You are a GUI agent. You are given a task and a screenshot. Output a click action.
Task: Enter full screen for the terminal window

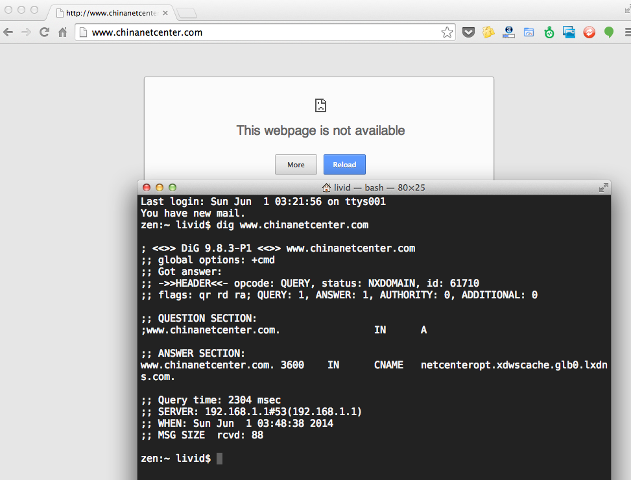pos(603,187)
